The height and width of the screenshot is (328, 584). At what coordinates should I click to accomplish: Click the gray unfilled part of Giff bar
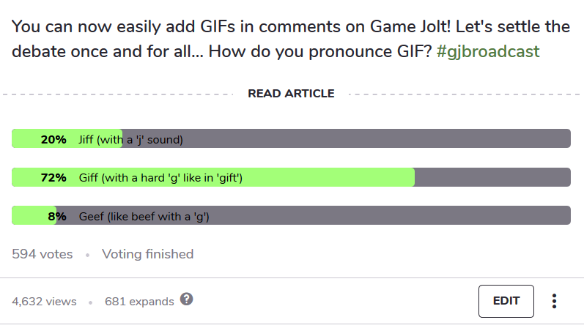click(x=491, y=178)
